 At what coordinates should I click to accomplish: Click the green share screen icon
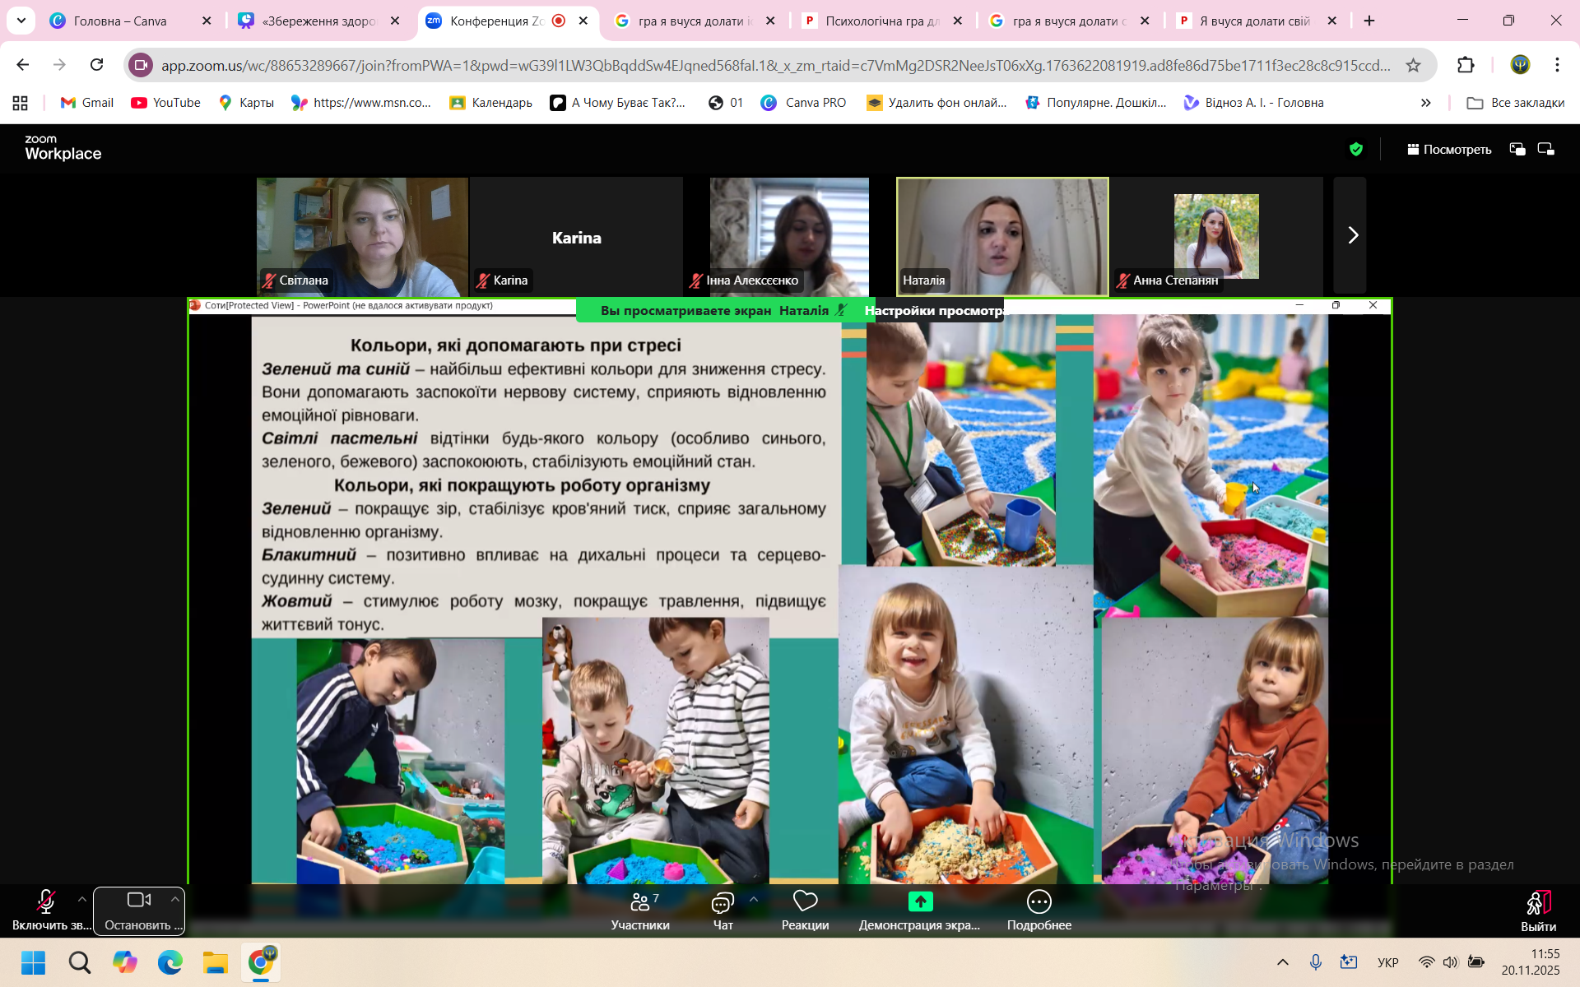tap(920, 902)
